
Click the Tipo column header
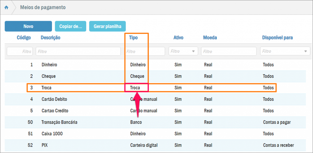[133, 38]
